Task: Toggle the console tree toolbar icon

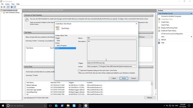Action: pos(8,7)
